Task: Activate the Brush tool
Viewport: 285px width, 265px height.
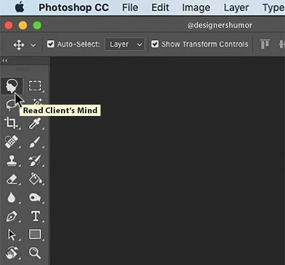Action: click(35, 142)
